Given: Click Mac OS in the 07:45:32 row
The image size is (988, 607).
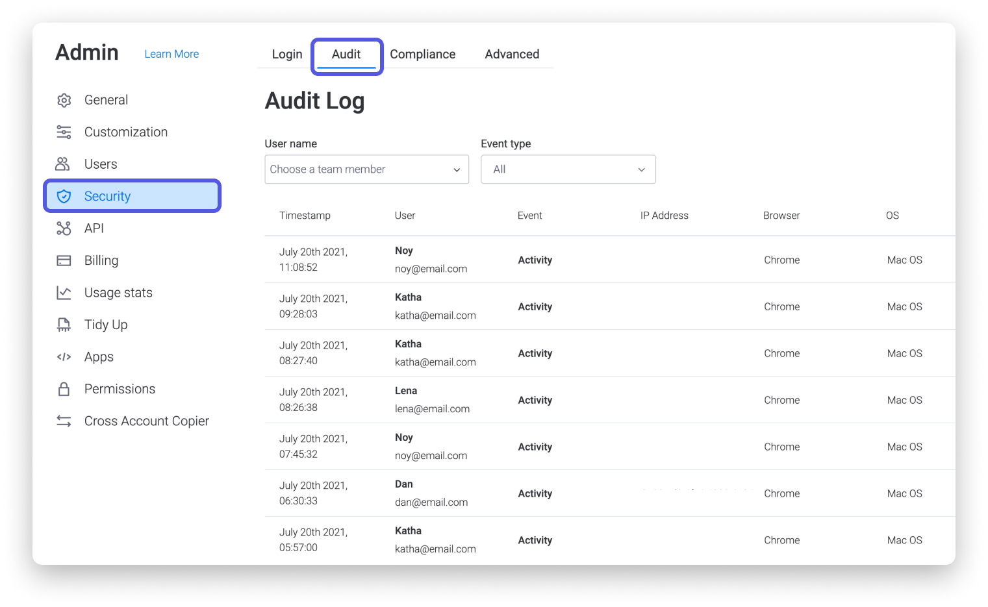Looking at the screenshot, I should pos(905,447).
